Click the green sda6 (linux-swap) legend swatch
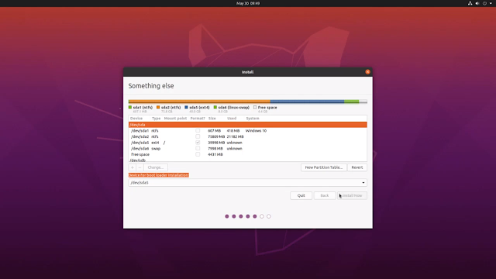Viewport: 496px width, 279px height. pyautogui.click(x=215, y=108)
